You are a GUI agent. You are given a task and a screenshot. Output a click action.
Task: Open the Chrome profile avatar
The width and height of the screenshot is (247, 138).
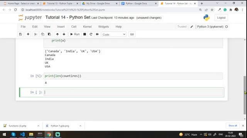point(237,10)
